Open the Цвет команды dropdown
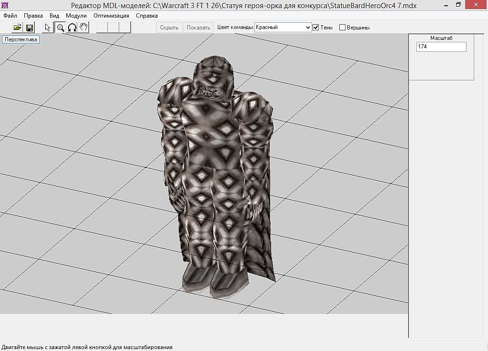 pos(283,27)
